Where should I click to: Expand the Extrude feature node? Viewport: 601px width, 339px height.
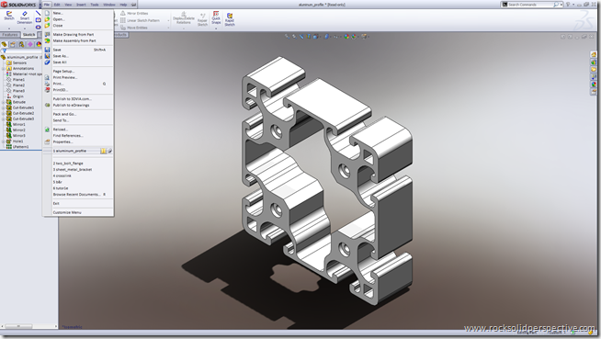pyautogui.click(x=3, y=102)
